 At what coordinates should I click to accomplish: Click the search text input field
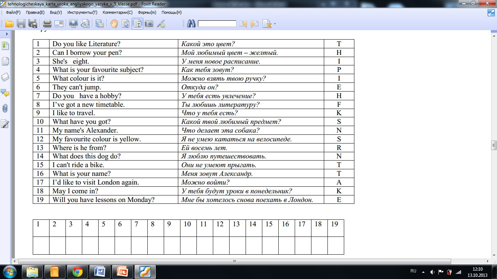click(x=217, y=24)
